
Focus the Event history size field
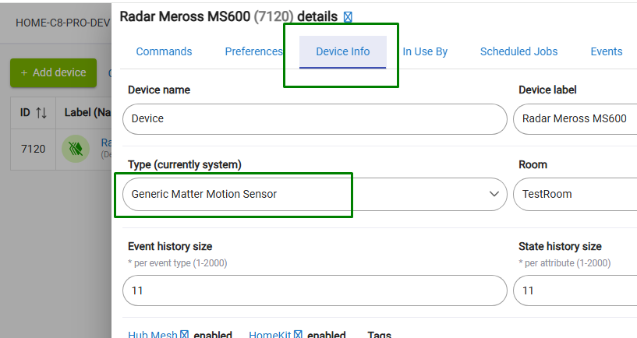click(315, 290)
